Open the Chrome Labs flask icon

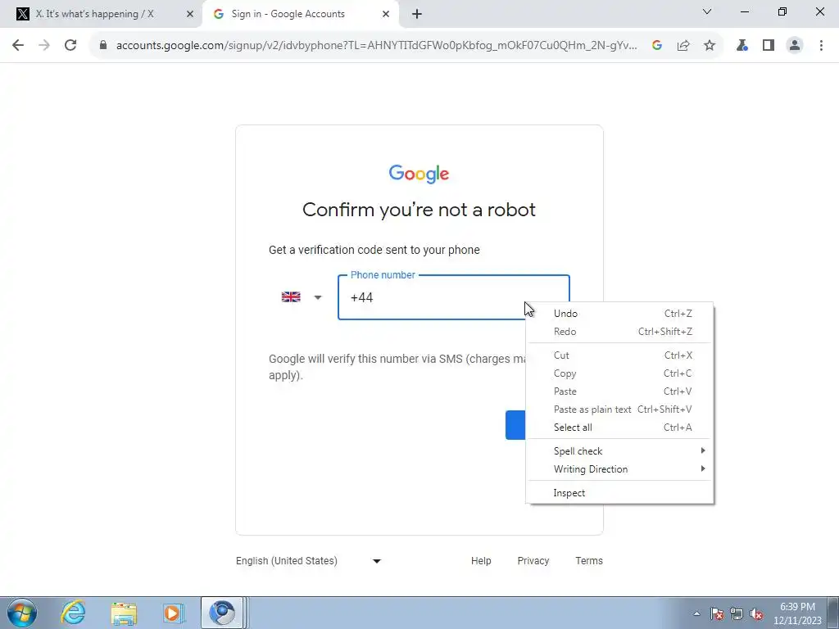coord(742,46)
